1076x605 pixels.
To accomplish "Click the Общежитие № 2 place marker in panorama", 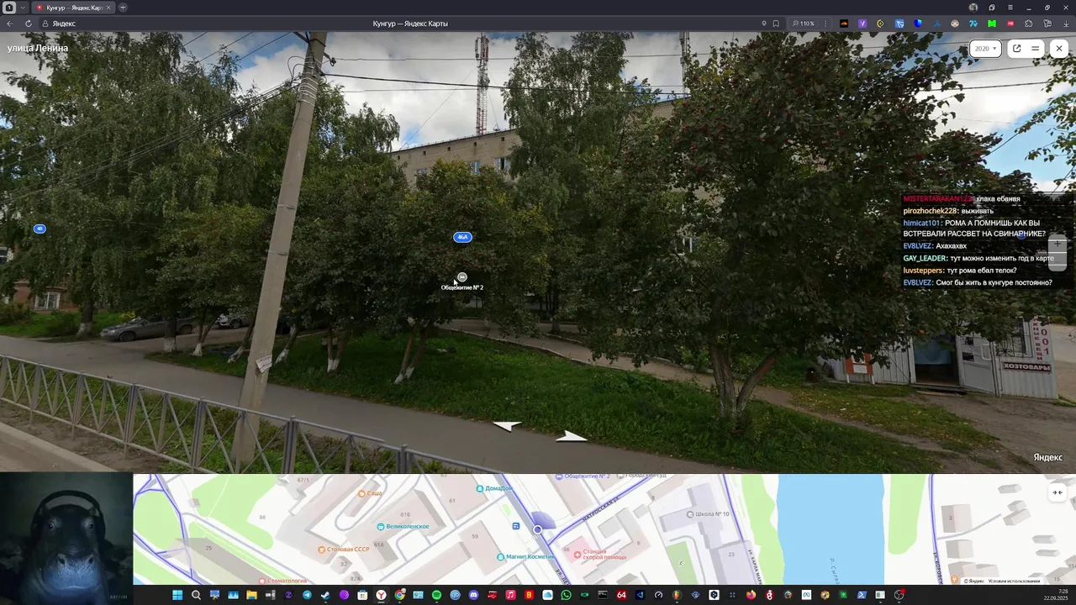I will coord(462,277).
